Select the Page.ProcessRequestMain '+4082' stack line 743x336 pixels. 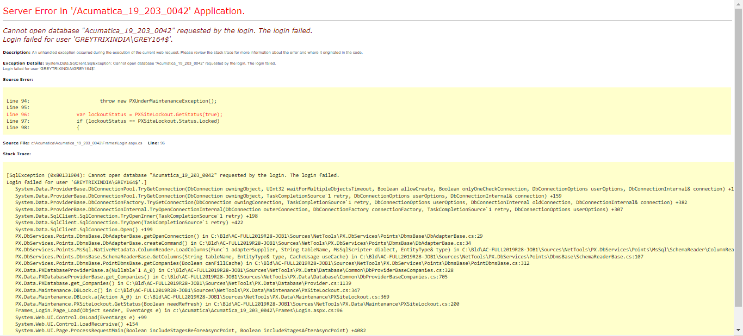click(190, 331)
